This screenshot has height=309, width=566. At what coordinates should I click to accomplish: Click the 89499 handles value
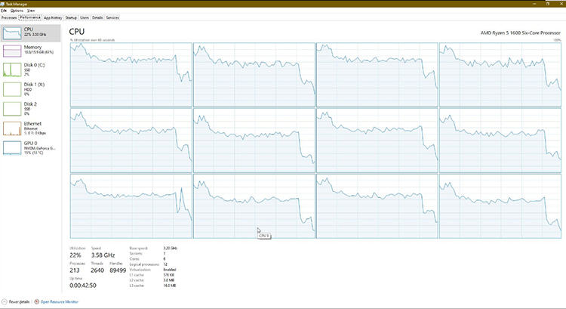tap(118, 270)
